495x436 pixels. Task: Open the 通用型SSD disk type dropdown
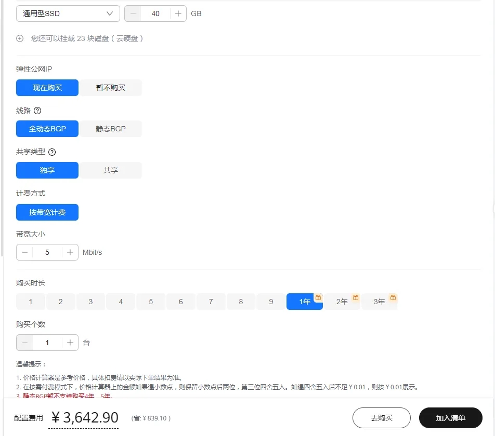68,13
